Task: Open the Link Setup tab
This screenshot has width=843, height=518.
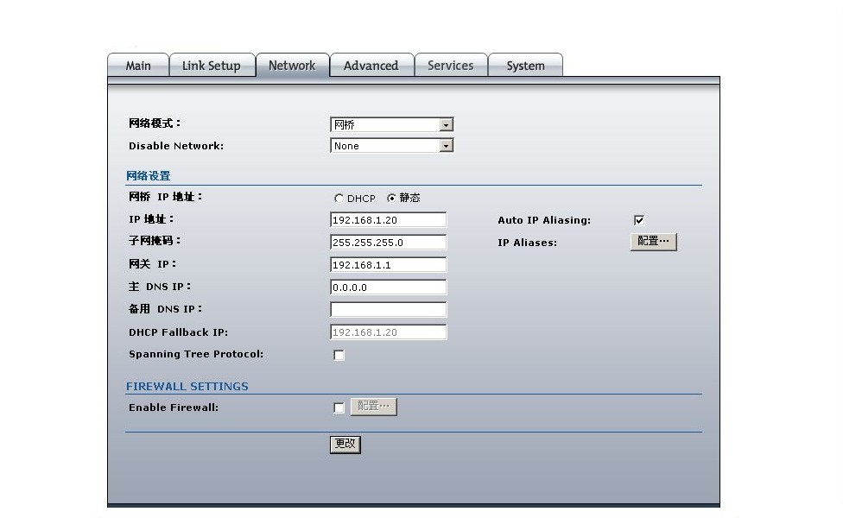Action: tap(211, 66)
